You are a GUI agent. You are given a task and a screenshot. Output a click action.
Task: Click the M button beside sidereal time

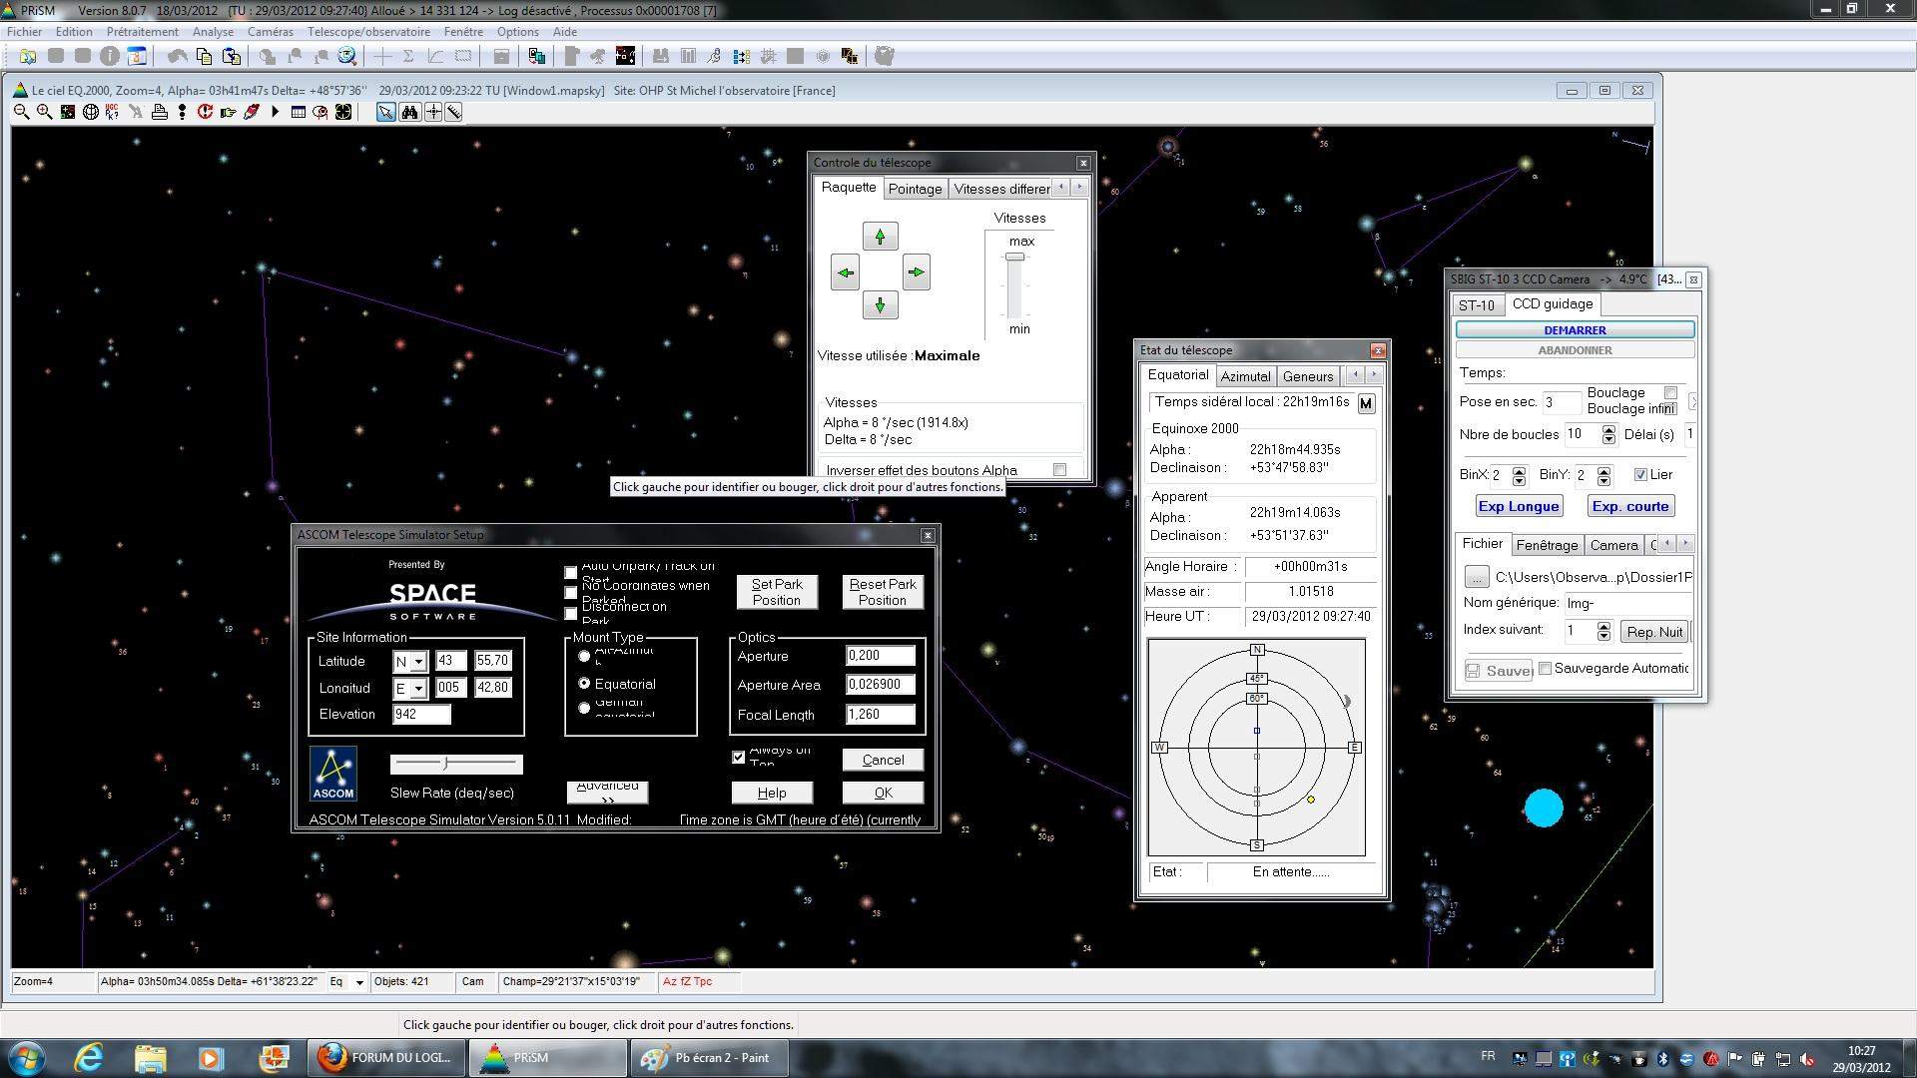coord(1366,403)
